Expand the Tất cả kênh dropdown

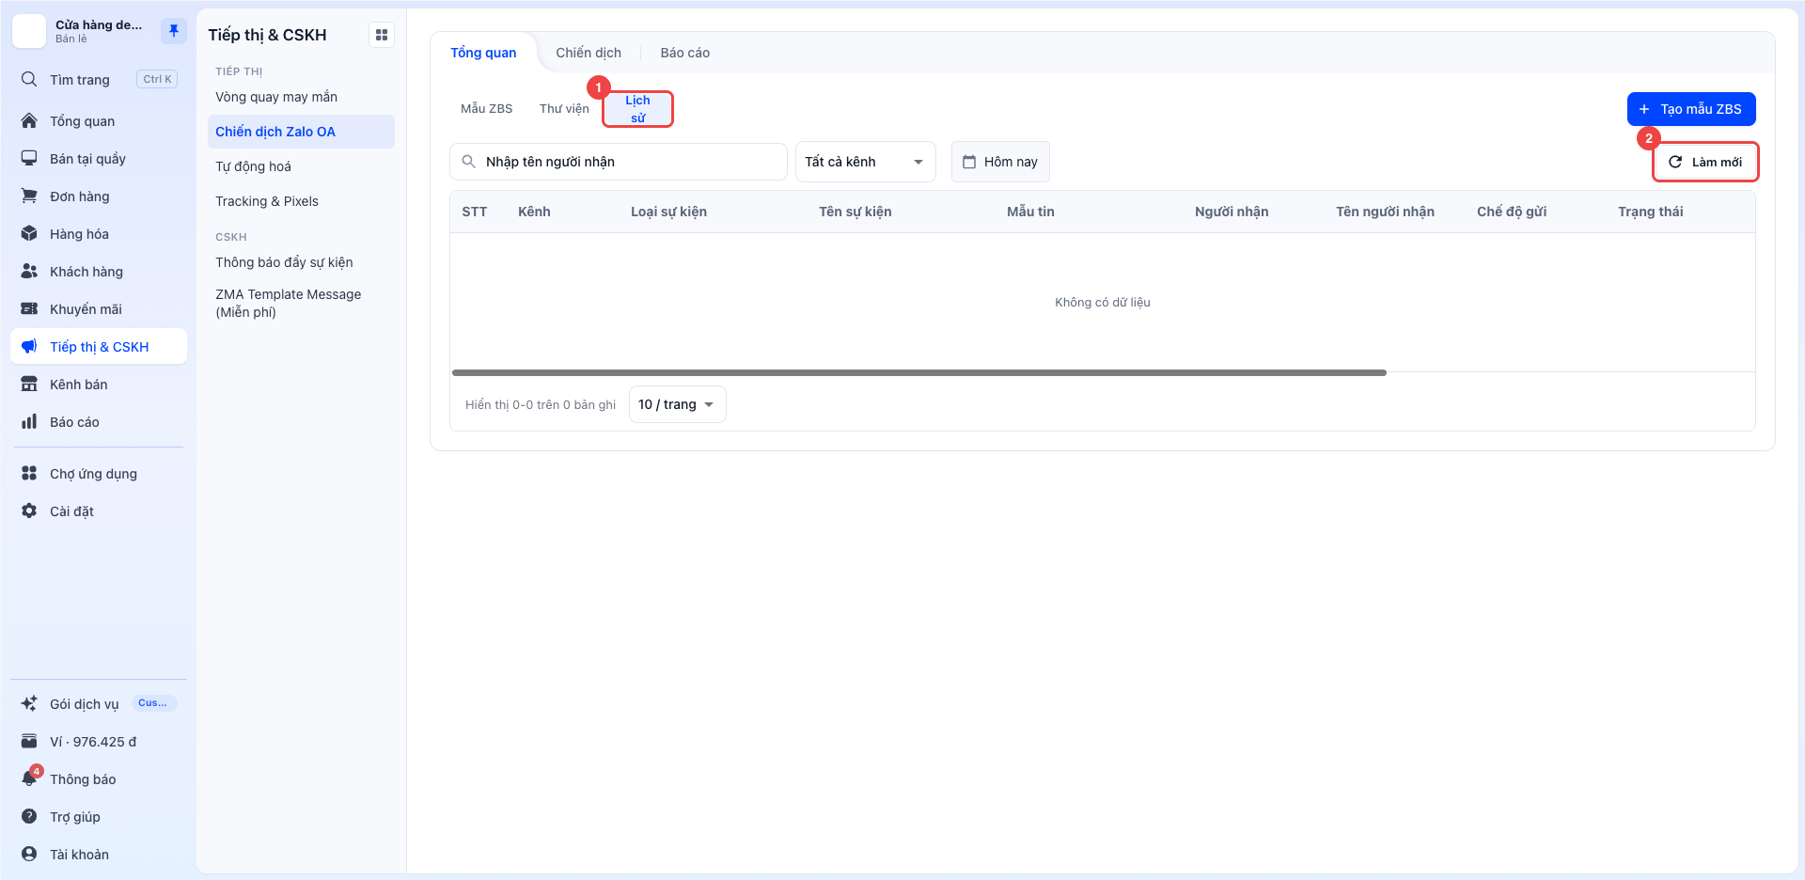click(866, 162)
